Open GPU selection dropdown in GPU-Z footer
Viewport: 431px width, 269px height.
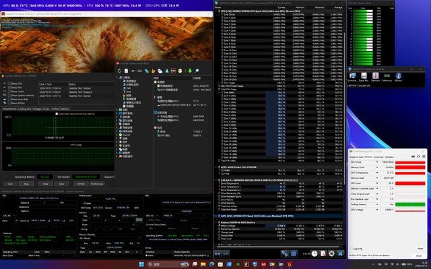[x=371, y=256]
